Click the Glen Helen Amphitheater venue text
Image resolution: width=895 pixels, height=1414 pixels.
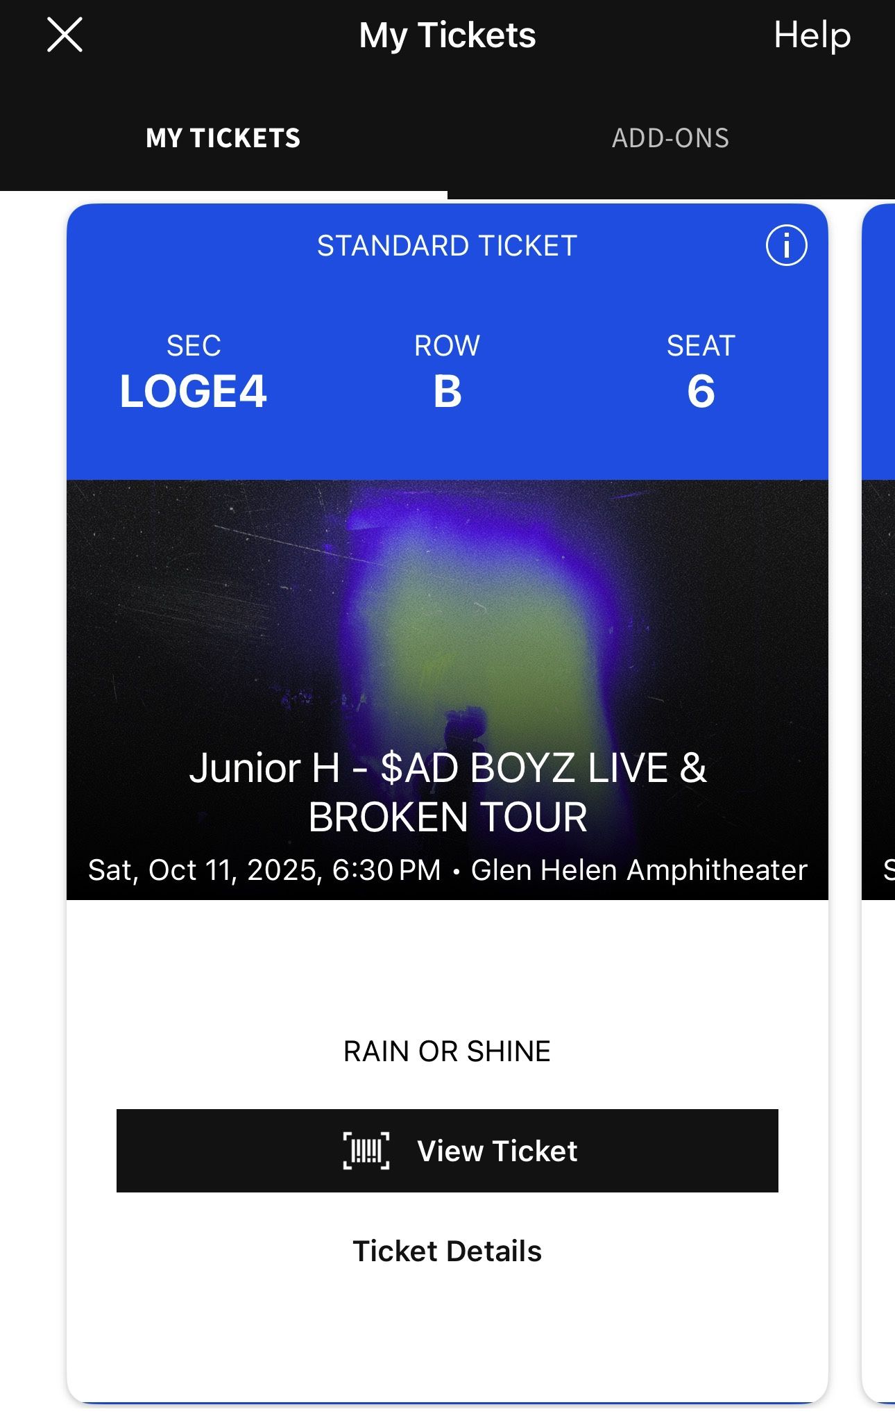click(639, 870)
